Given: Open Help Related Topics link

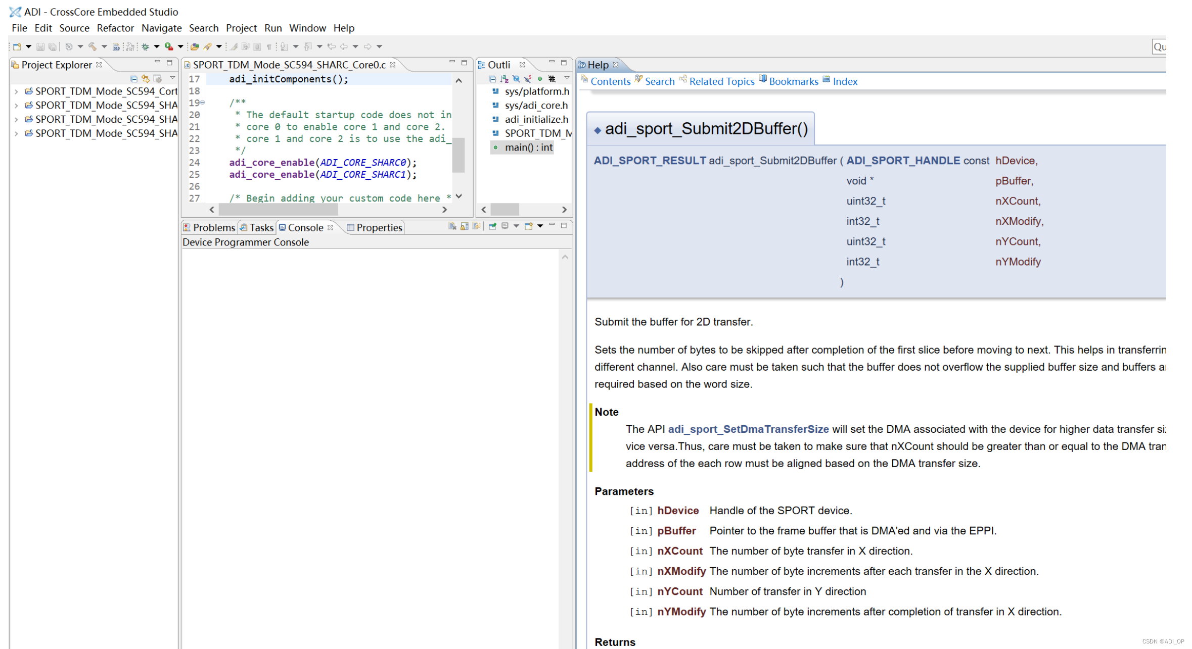Looking at the screenshot, I should point(721,81).
